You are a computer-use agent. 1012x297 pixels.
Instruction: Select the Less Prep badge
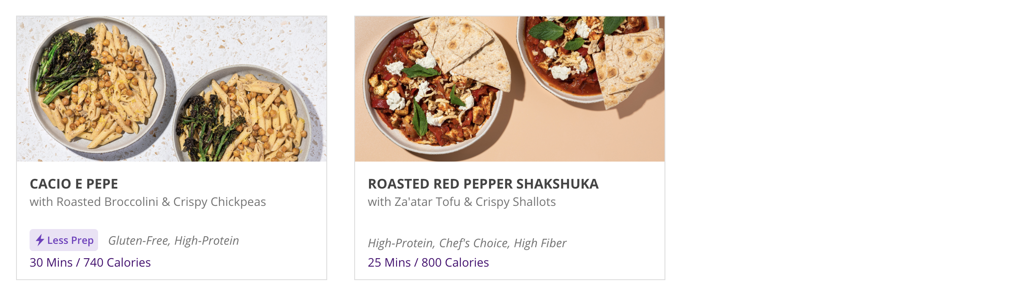(x=64, y=240)
